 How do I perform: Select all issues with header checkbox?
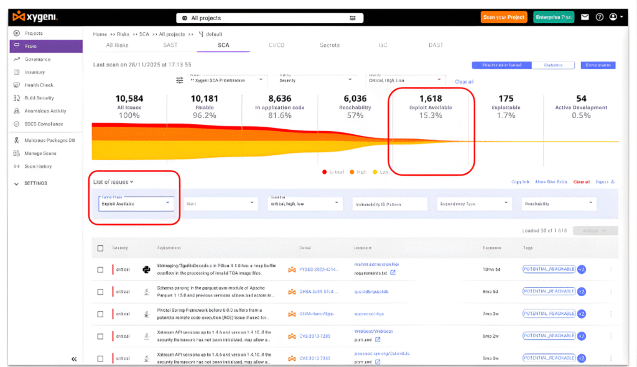(x=100, y=248)
